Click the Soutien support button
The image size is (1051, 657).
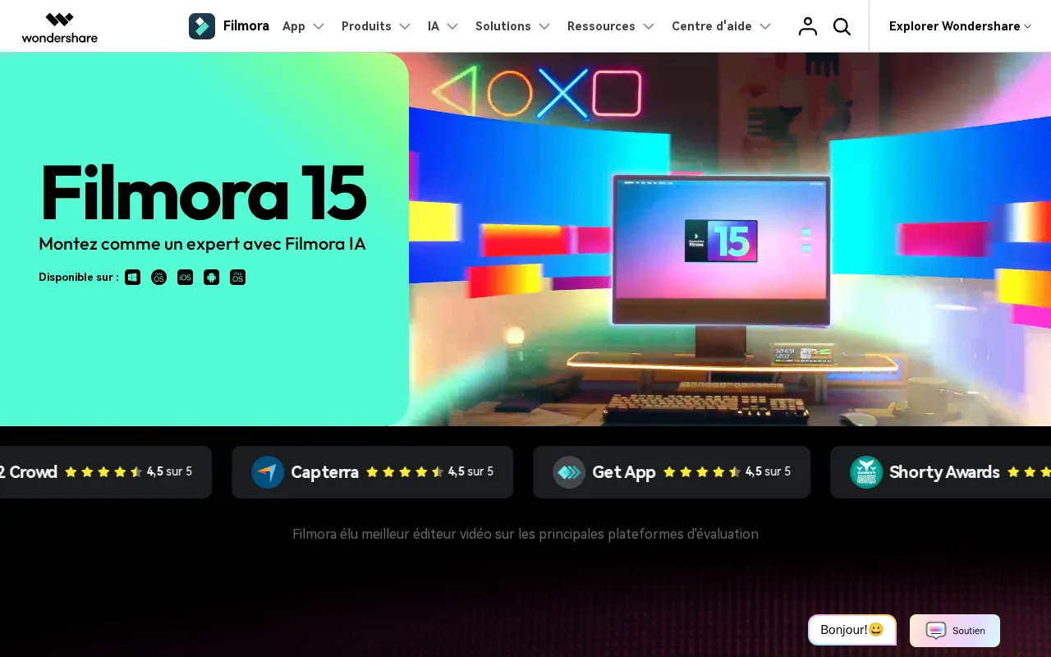955,631
